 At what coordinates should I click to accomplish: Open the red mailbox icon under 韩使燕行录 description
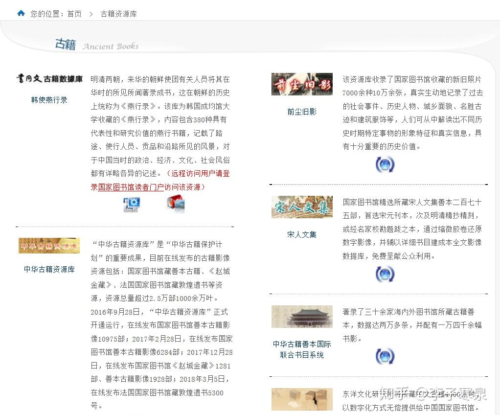click(x=176, y=204)
